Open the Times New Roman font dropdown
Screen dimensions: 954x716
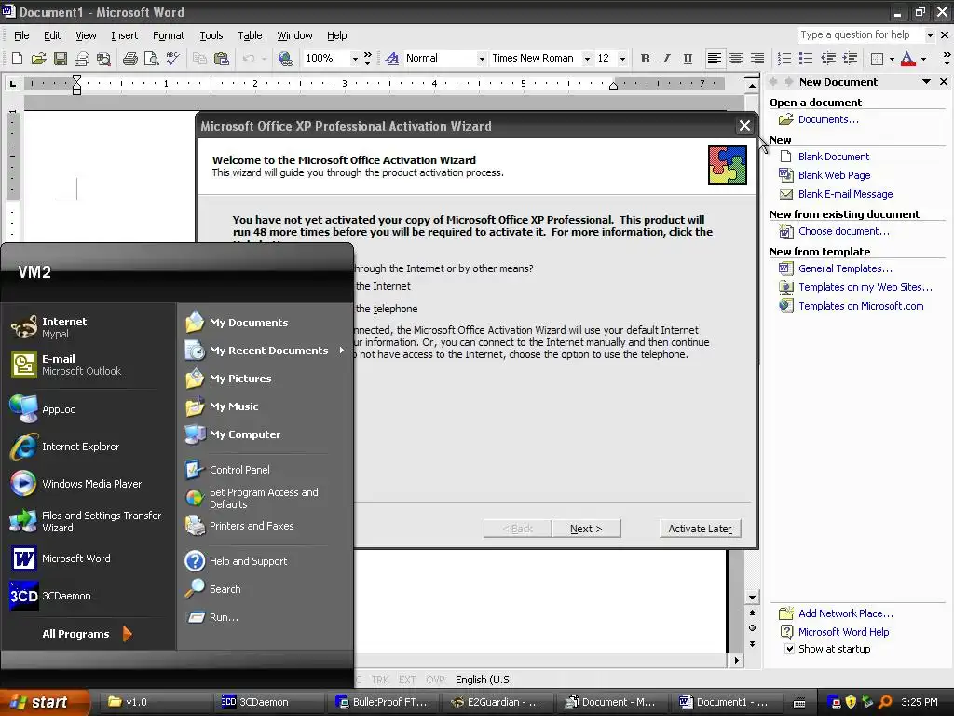pos(587,59)
